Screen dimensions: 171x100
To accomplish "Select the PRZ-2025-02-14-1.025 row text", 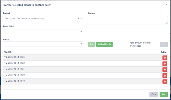I will [x=14, y=57].
